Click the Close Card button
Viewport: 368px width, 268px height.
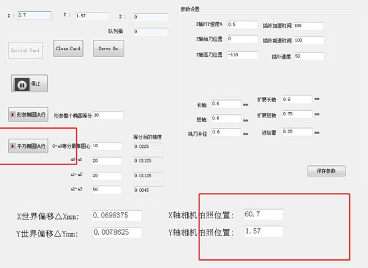pyautogui.click(x=68, y=48)
